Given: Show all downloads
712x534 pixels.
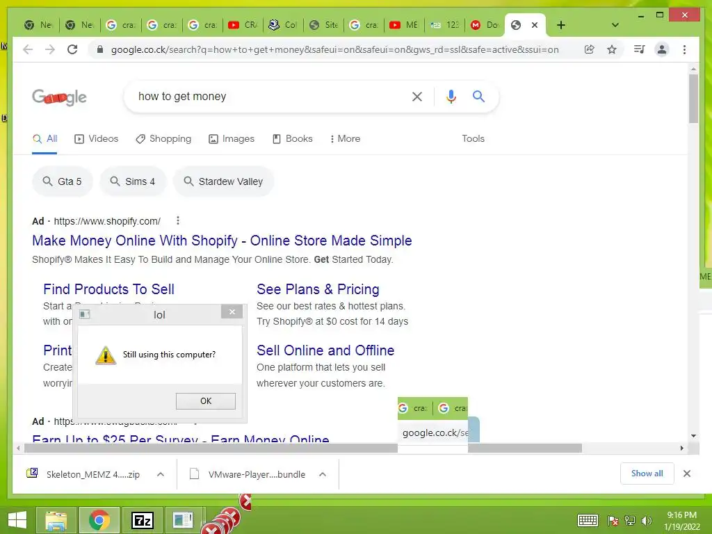Looking at the screenshot, I should (x=647, y=474).
